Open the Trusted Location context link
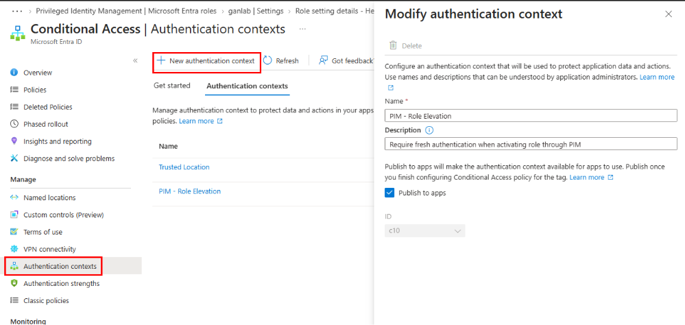 [x=184, y=167]
